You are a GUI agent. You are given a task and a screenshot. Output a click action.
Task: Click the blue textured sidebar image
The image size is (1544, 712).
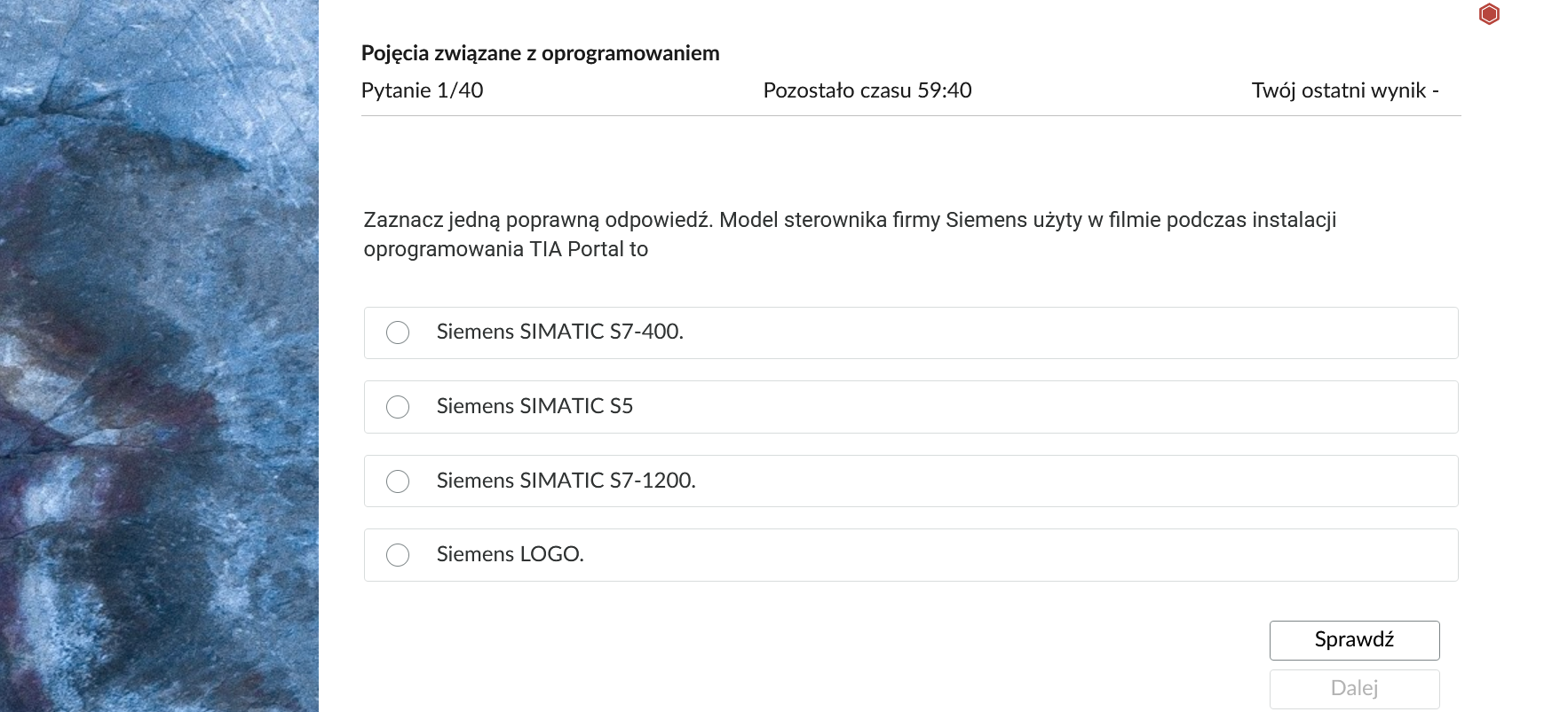(x=160, y=355)
